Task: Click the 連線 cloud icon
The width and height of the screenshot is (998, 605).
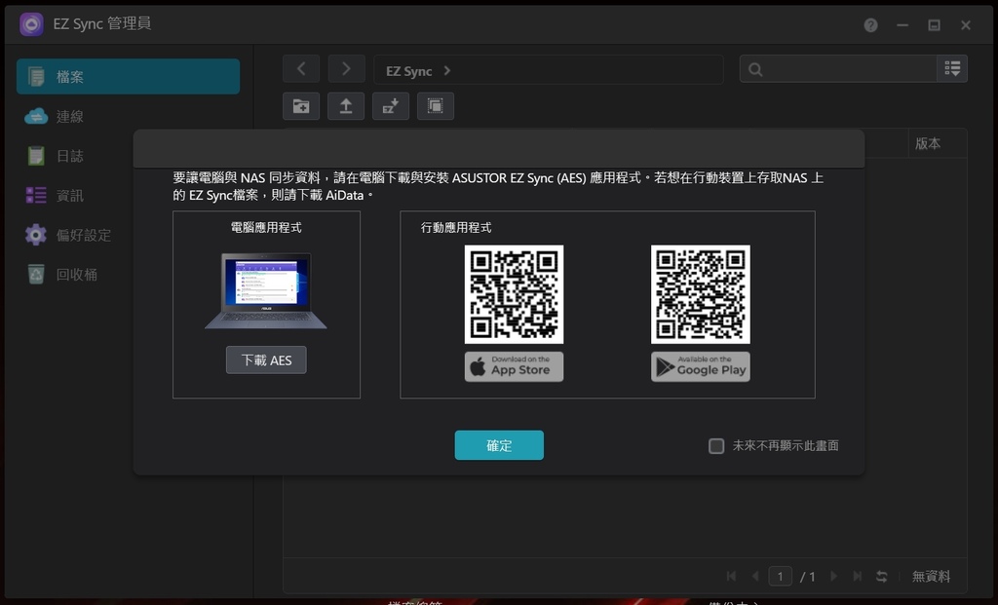Action: click(36, 116)
